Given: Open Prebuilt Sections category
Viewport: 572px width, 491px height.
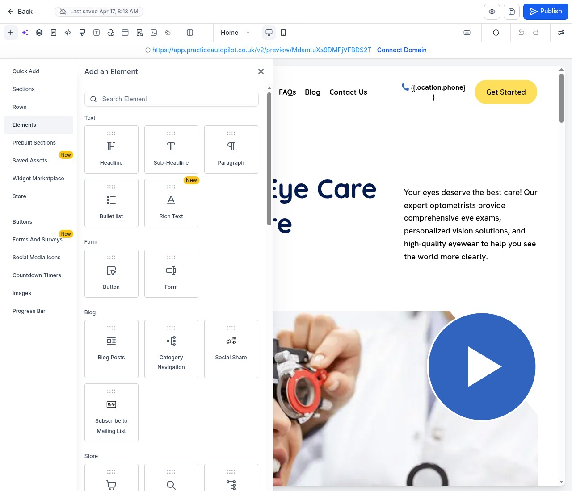Looking at the screenshot, I should [38, 143].
